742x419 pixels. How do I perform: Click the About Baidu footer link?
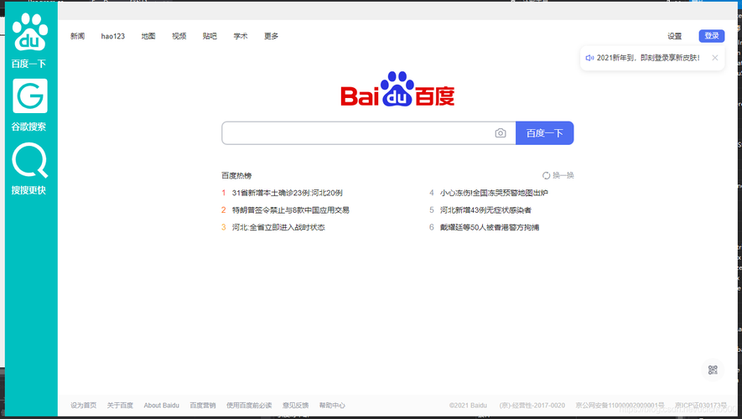(x=161, y=406)
